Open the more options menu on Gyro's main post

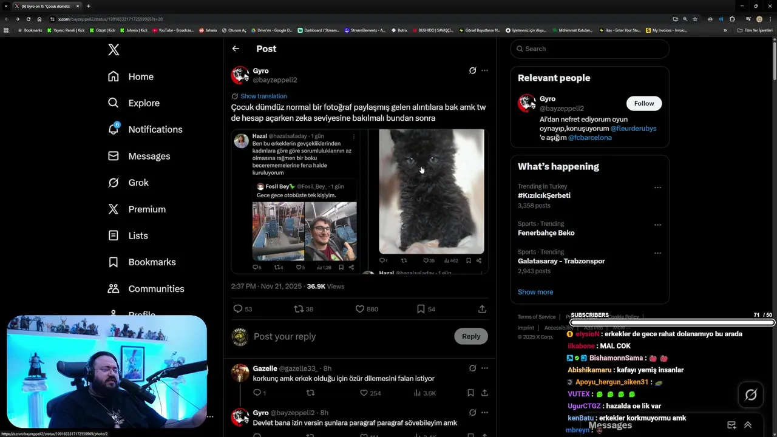click(x=484, y=70)
